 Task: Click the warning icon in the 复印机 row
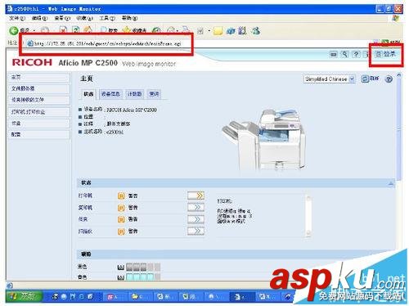tap(121, 208)
